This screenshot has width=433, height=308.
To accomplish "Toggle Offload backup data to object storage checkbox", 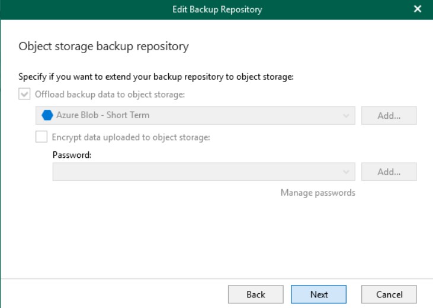I will tap(24, 94).
